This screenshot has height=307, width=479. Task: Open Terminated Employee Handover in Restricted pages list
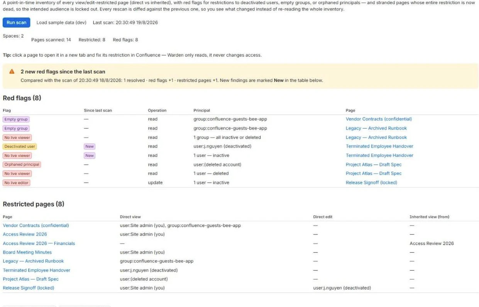[36, 270]
